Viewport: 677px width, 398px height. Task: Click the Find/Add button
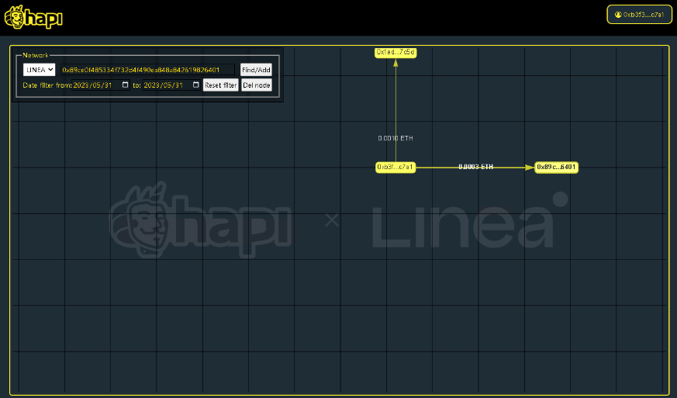point(256,70)
